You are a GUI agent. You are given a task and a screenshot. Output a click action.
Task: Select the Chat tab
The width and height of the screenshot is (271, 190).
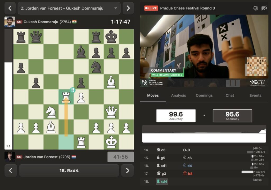230,95
